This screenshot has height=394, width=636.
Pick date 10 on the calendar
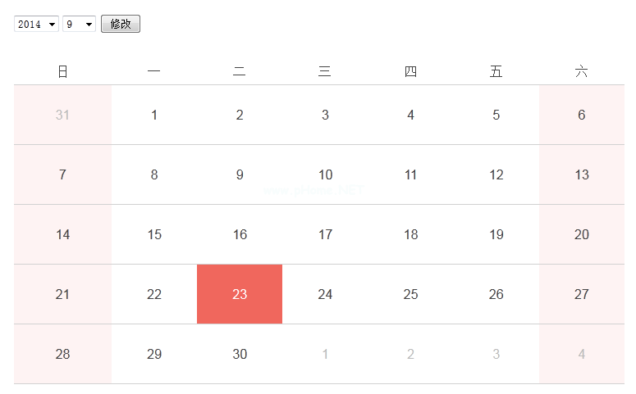coord(325,174)
